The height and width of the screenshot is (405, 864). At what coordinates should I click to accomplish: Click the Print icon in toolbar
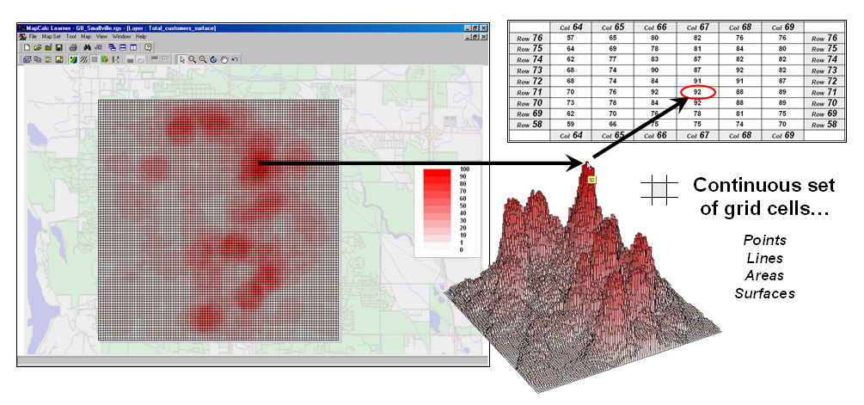coord(73,47)
